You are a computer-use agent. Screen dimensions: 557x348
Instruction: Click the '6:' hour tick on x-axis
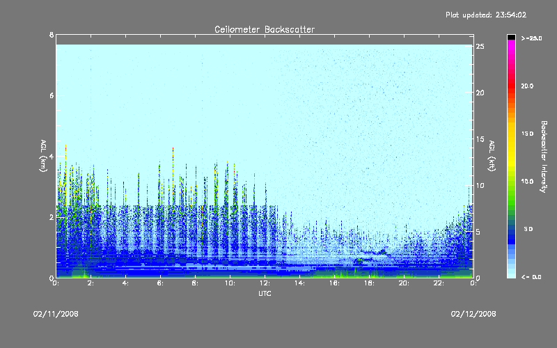coord(160,283)
